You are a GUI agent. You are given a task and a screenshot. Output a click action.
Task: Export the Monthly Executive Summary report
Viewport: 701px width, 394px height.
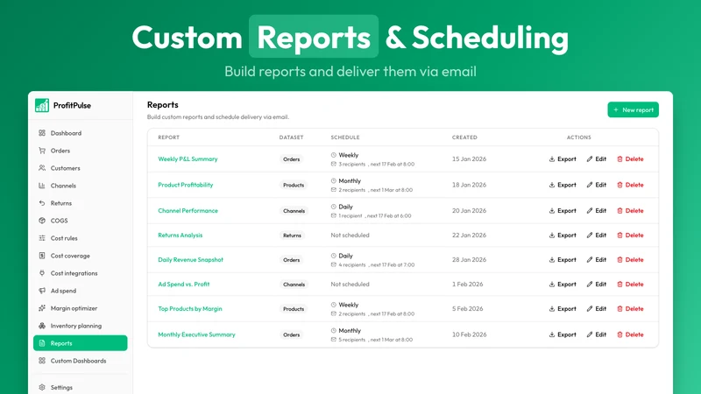[x=563, y=334]
